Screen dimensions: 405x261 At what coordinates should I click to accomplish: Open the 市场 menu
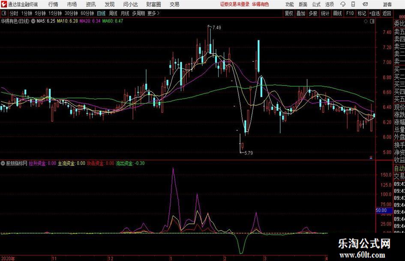[x=72, y=4]
